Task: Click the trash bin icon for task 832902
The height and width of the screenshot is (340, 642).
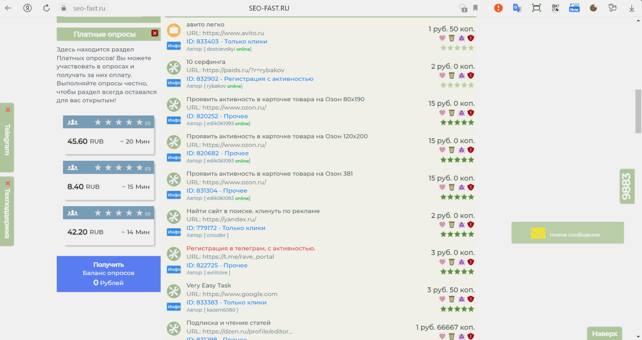Action: [x=451, y=75]
